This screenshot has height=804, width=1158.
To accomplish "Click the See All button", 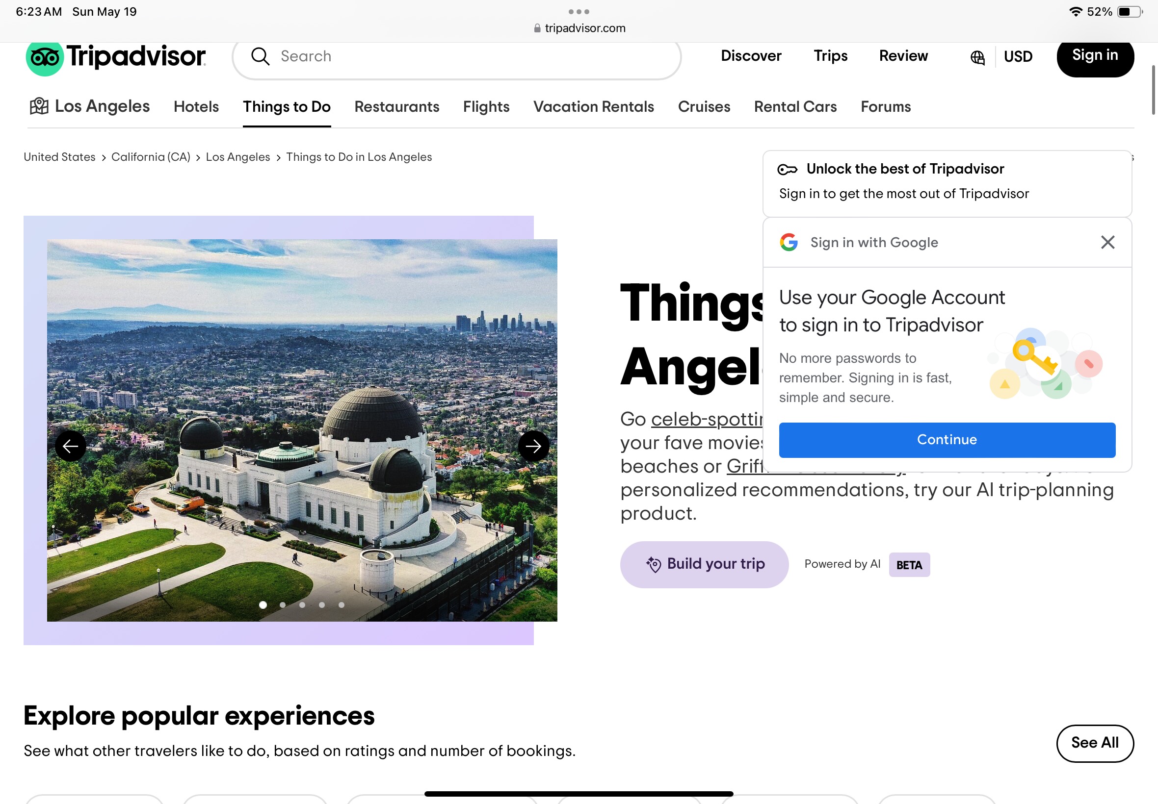I will click(1095, 743).
